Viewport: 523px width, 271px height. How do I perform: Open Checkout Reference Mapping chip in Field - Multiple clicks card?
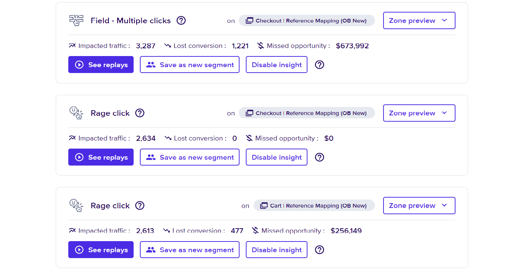[307, 21]
